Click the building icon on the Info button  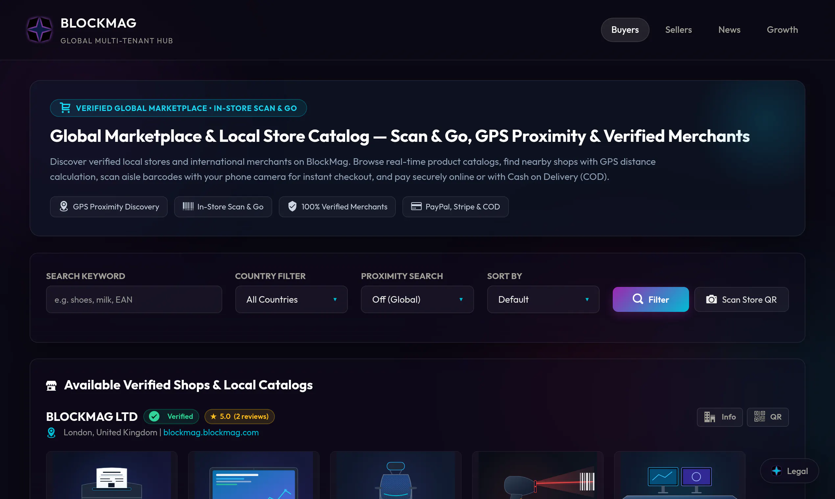[x=709, y=417]
